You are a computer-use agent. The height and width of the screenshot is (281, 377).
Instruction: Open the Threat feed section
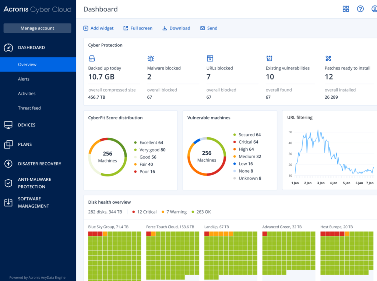29,108
